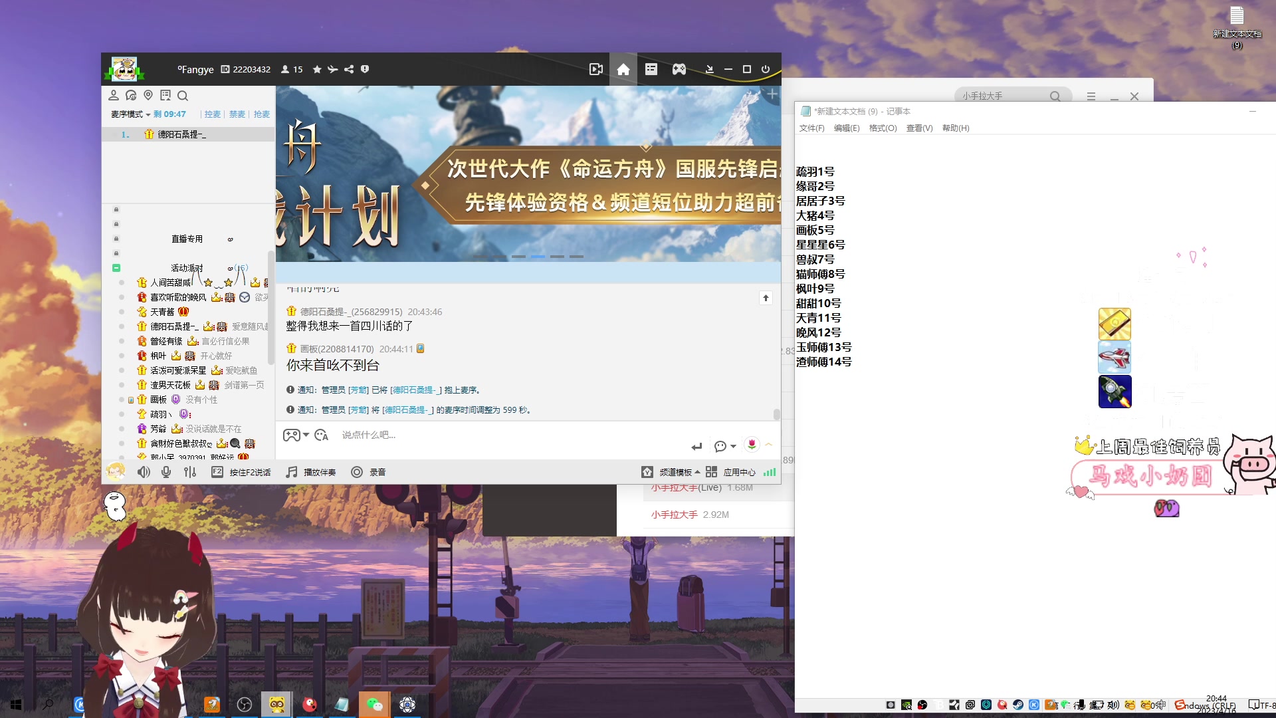Screen dimensions: 1276x718
Task: Click the airplane invite icon in header
Action: (333, 69)
